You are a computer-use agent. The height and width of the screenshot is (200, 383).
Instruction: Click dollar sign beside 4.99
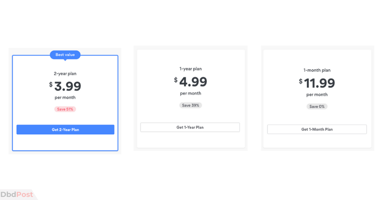(176, 80)
